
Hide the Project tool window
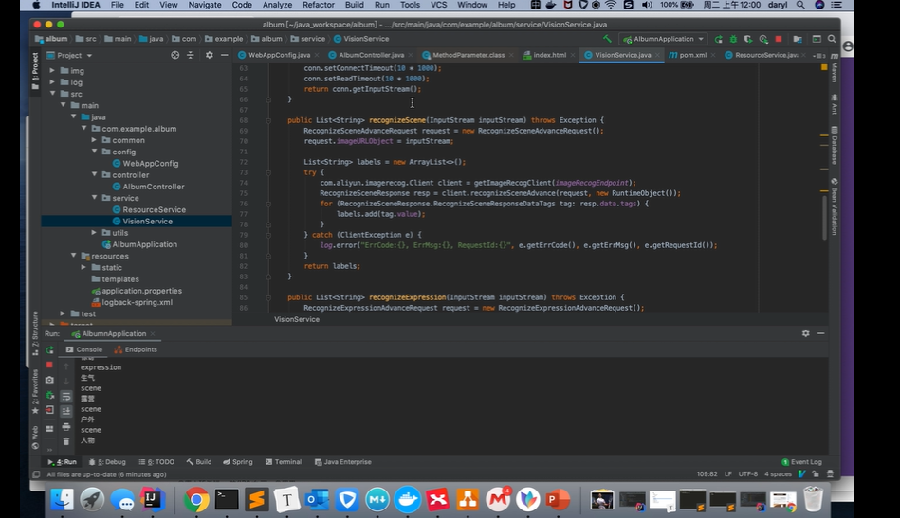point(225,55)
